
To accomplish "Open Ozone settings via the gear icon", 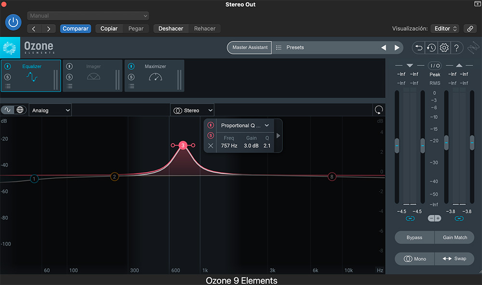I will [x=444, y=48].
